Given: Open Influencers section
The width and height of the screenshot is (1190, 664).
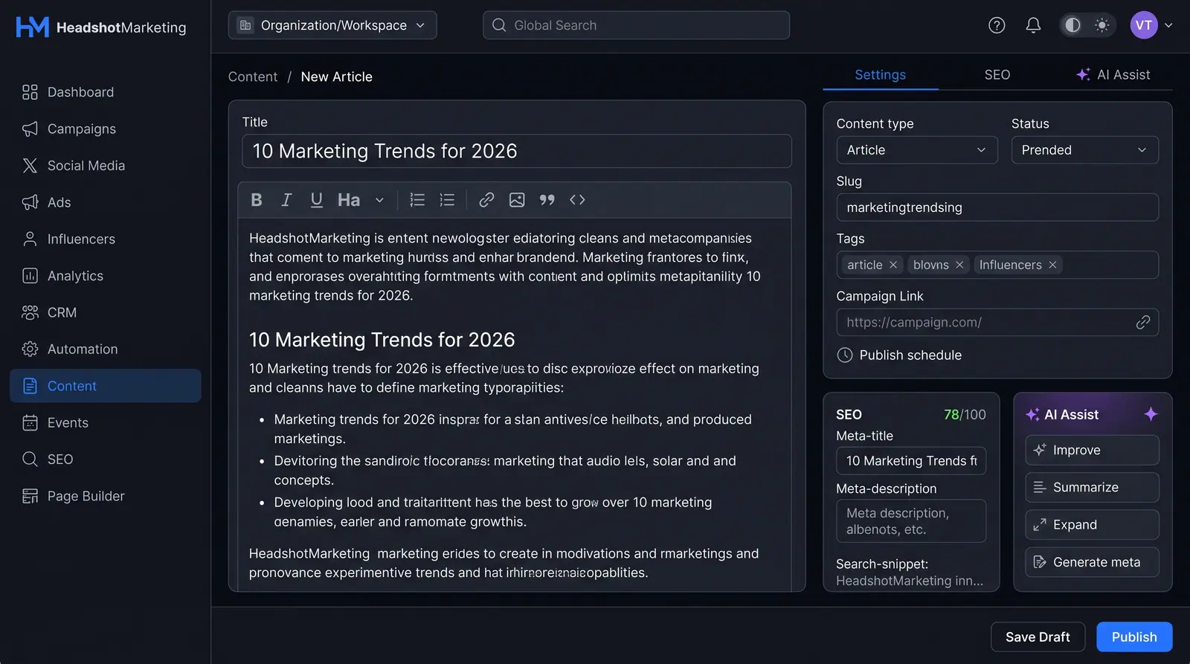Looking at the screenshot, I should (106, 239).
